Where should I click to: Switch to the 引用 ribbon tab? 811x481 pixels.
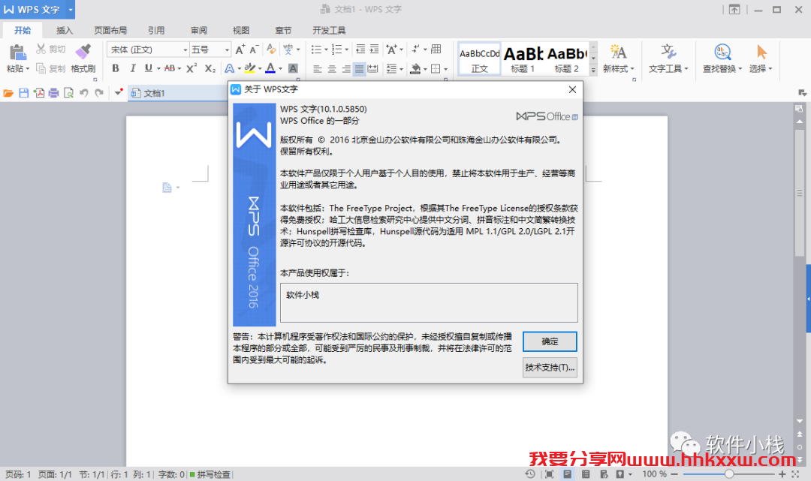156,31
